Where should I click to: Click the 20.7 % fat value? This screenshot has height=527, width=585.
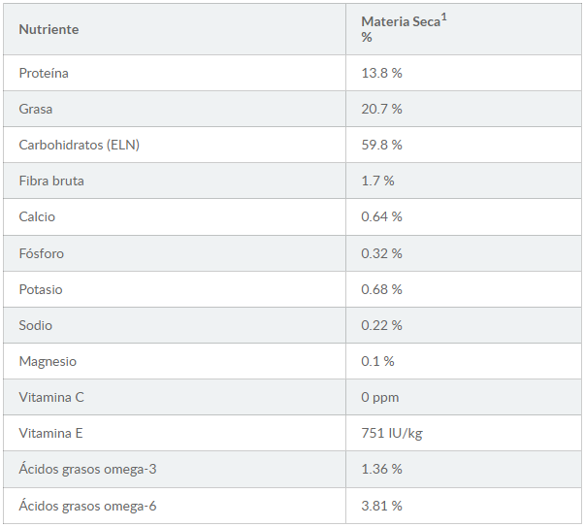coord(381,109)
